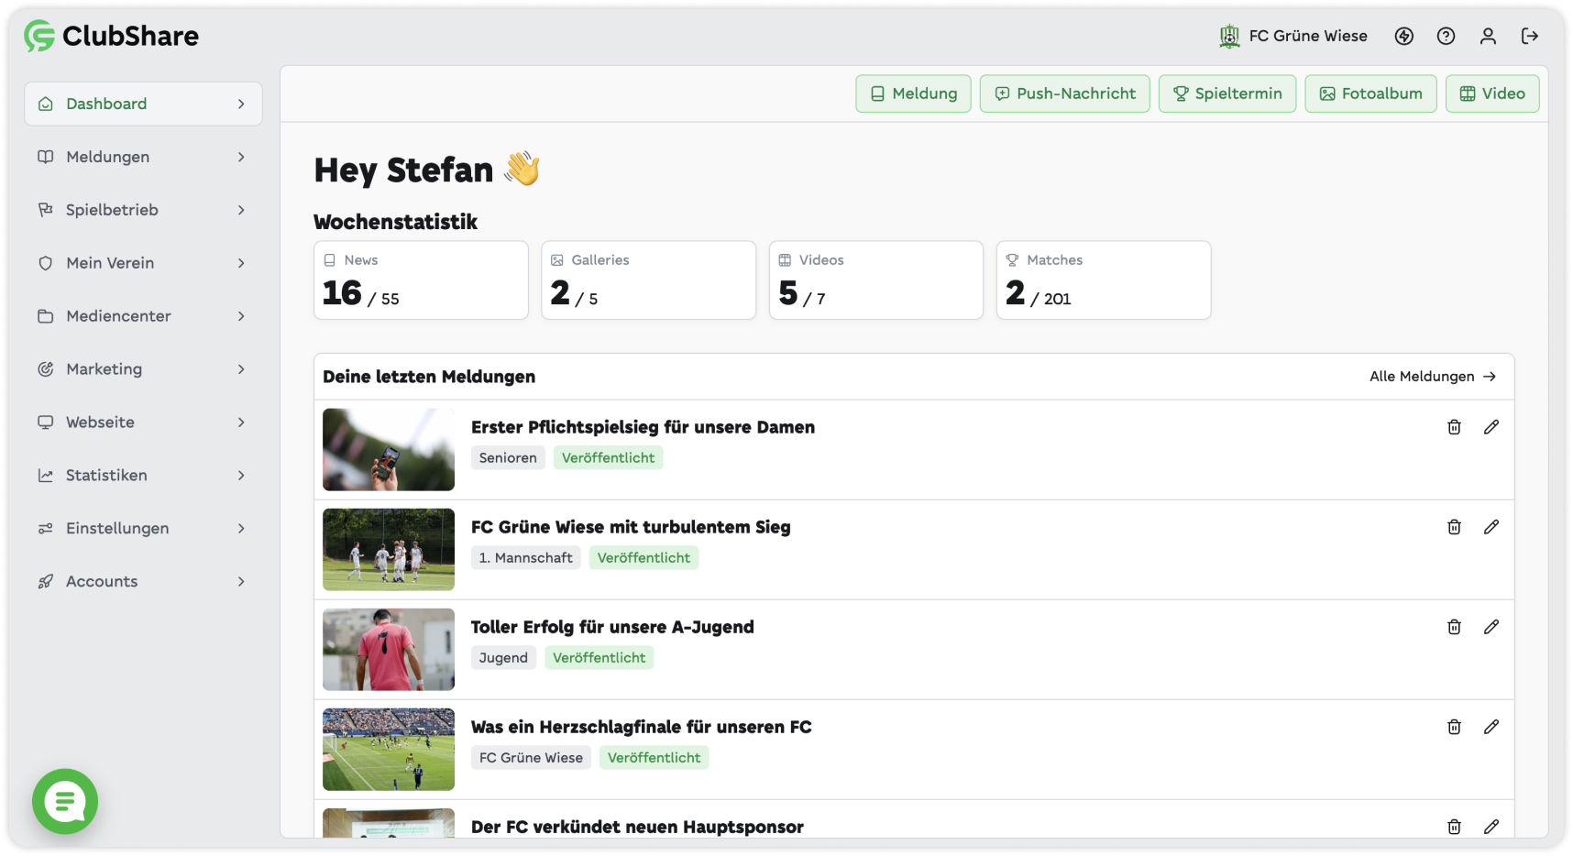Image resolution: width=1573 pixels, height=856 pixels.
Task: Open the lightning bolt quick actions icon
Action: pyautogui.click(x=1404, y=36)
